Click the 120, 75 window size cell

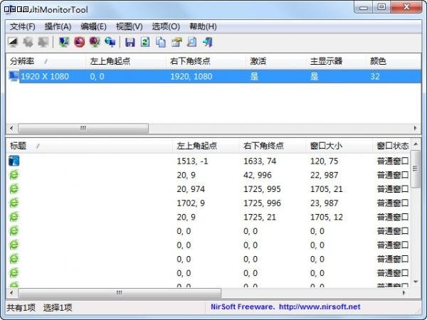tap(324, 161)
